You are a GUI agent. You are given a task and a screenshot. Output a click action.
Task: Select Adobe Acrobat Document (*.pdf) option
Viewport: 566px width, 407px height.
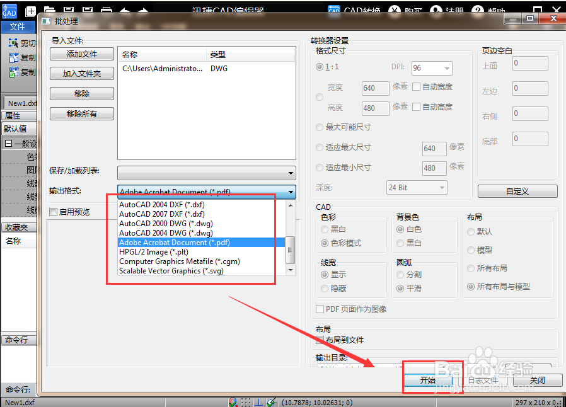click(x=202, y=243)
